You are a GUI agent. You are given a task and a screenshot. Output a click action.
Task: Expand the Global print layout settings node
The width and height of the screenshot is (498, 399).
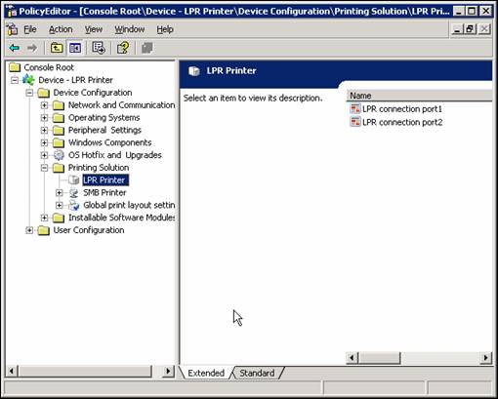click(x=59, y=205)
